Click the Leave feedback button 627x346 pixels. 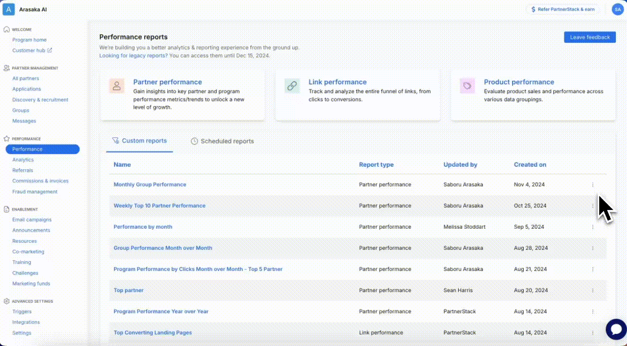pyautogui.click(x=590, y=37)
